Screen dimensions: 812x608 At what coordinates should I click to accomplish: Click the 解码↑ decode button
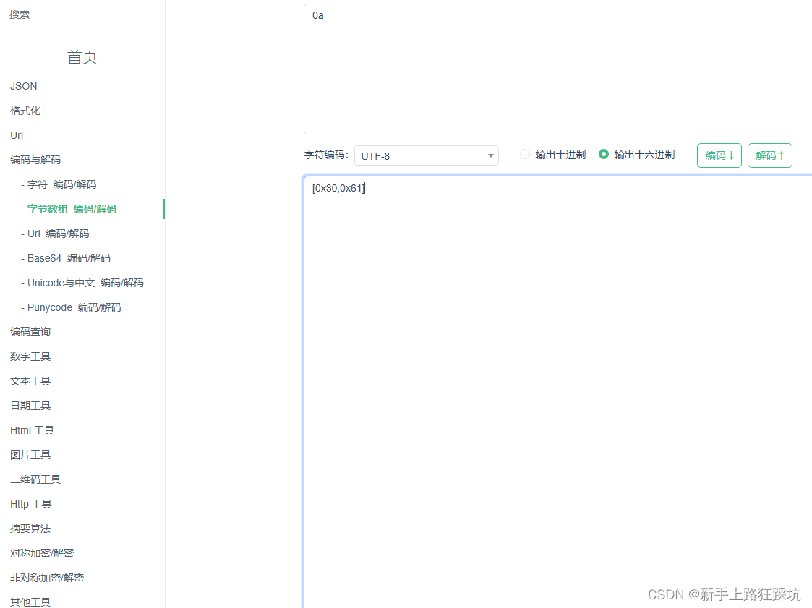click(x=769, y=155)
